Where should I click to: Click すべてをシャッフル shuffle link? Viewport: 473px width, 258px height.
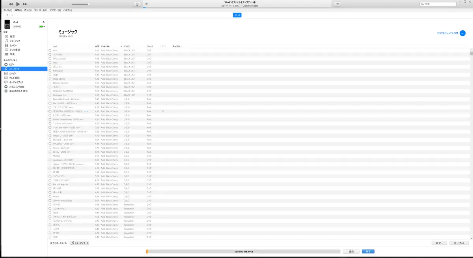[447, 33]
